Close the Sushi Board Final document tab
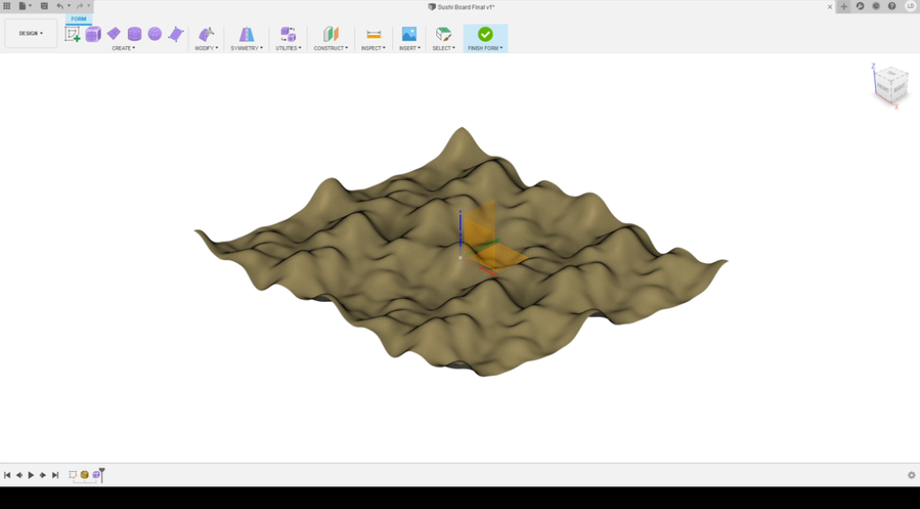 pyautogui.click(x=830, y=7)
